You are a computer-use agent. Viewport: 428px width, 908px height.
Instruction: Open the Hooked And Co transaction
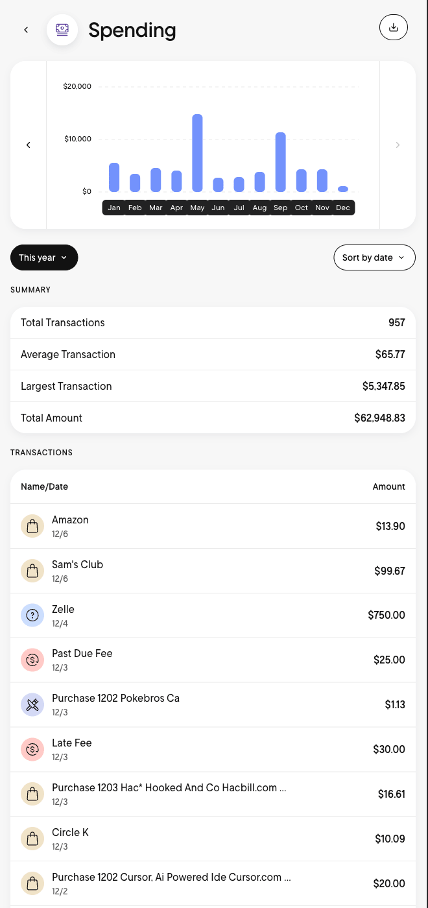213,794
